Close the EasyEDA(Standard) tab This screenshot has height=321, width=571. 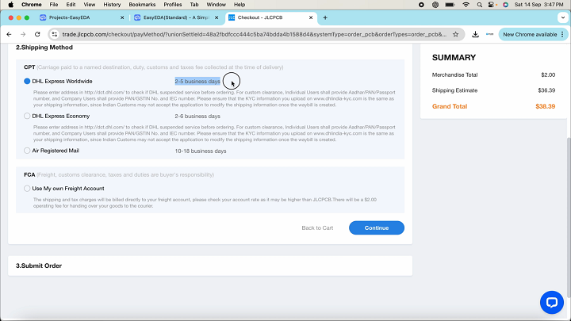click(217, 17)
